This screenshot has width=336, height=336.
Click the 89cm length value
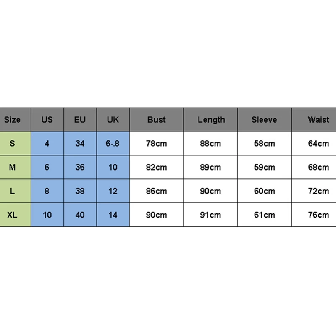point(210,167)
